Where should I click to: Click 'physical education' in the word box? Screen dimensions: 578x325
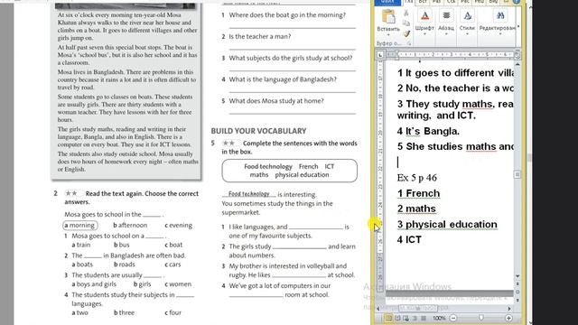[x=302, y=174]
